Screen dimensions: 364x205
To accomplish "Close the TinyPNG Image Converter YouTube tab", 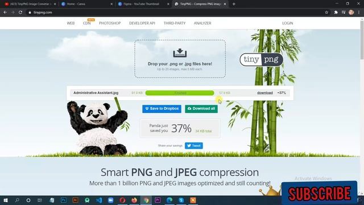I will click(55, 4).
